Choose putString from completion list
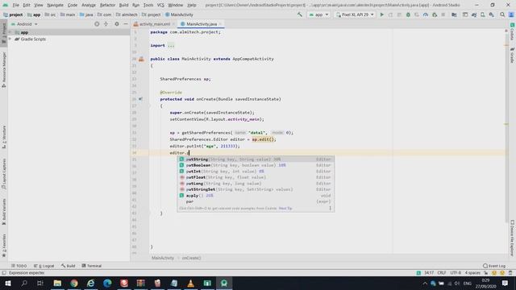 click(256, 159)
